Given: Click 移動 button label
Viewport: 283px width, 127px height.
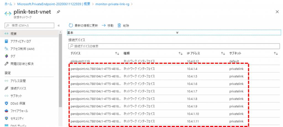Looking at the screenshot, I should click(111, 26).
